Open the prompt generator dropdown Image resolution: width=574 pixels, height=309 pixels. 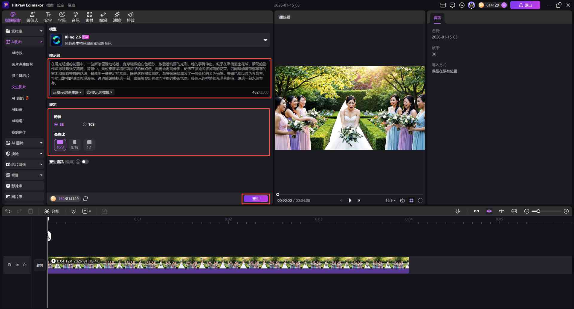pyautogui.click(x=67, y=92)
